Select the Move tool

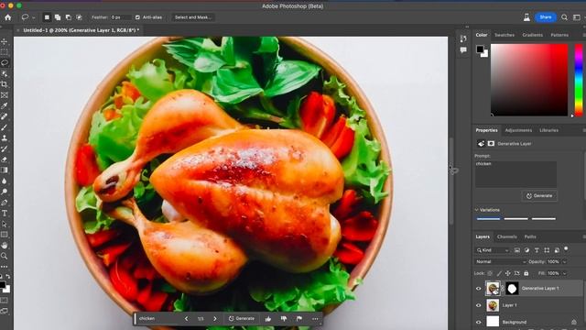click(5, 41)
